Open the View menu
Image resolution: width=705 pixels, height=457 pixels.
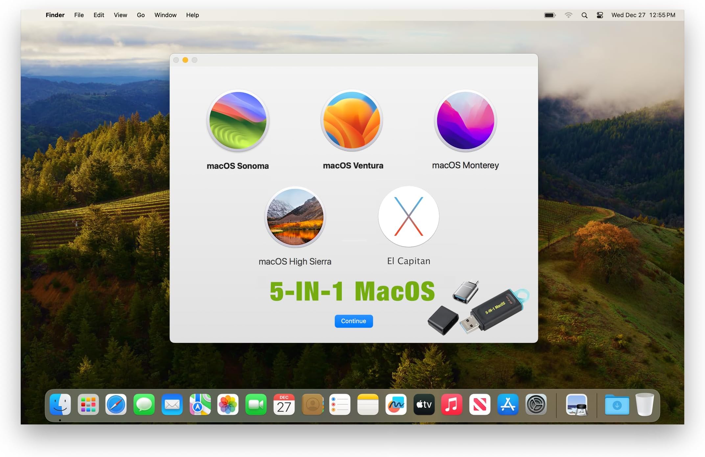point(120,15)
